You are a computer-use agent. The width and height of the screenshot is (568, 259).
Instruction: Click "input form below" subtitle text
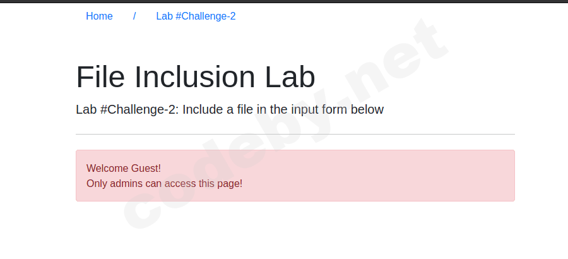coord(338,109)
